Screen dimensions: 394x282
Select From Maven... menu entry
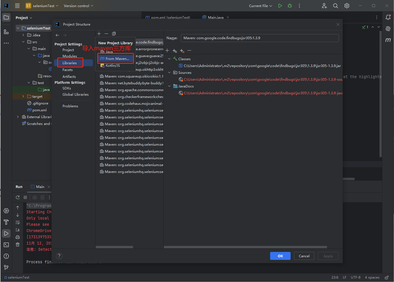tap(116, 59)
